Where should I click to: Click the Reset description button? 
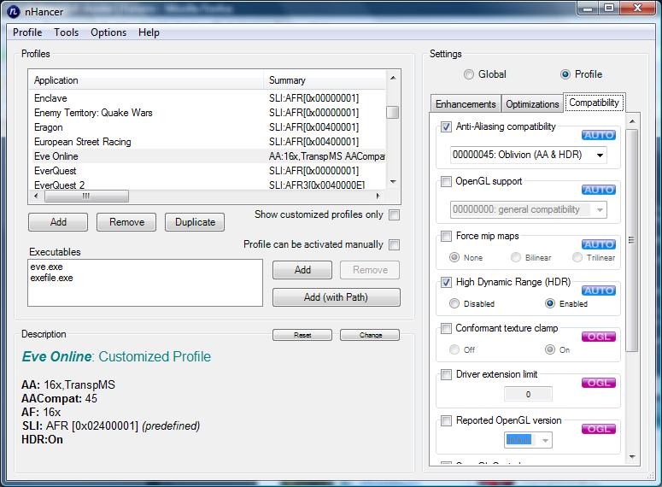pyautogui.click(x=302, y=335)
